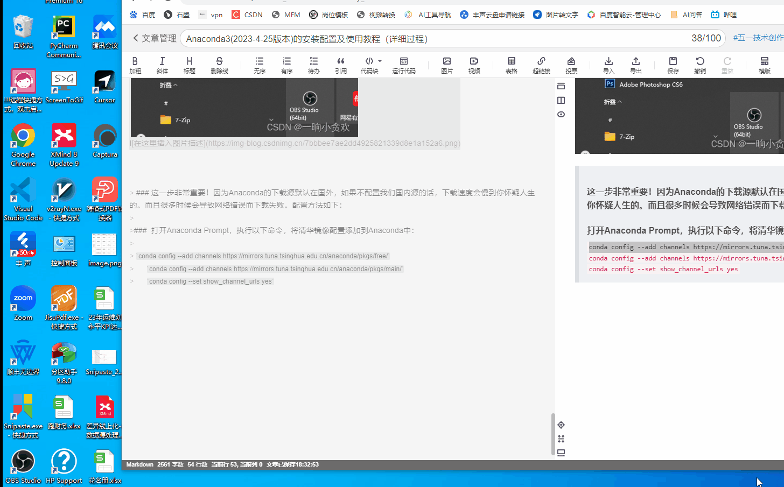Open article templates via the 模版 icon
This screenshot has width=784, height=487.
pyautogui.click(x=764, y=65)
